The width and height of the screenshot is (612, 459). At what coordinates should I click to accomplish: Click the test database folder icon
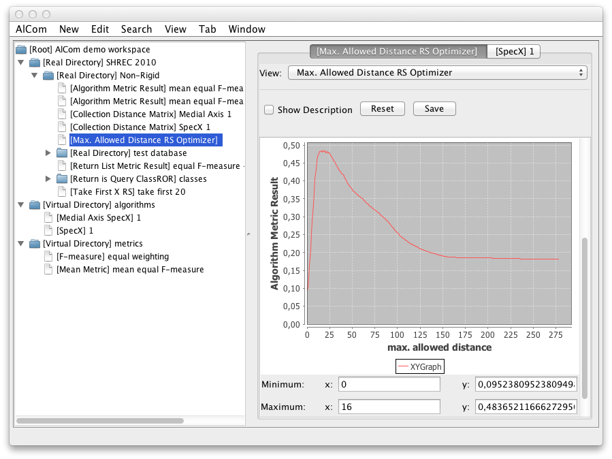coord(62,153)
